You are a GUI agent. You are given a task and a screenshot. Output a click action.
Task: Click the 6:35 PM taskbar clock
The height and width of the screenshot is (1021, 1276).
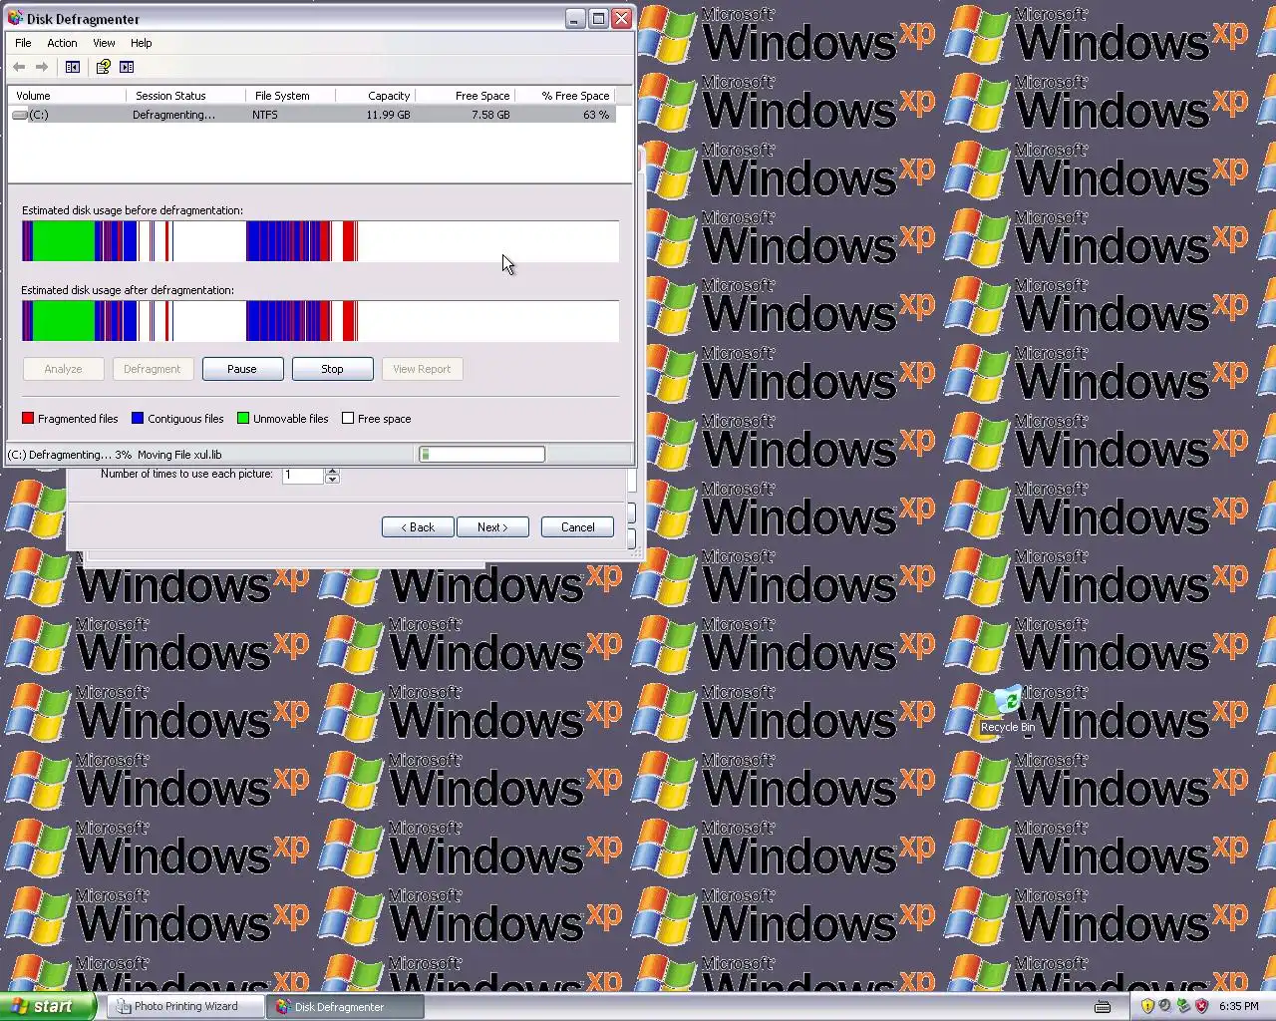click(1238, 1006)
